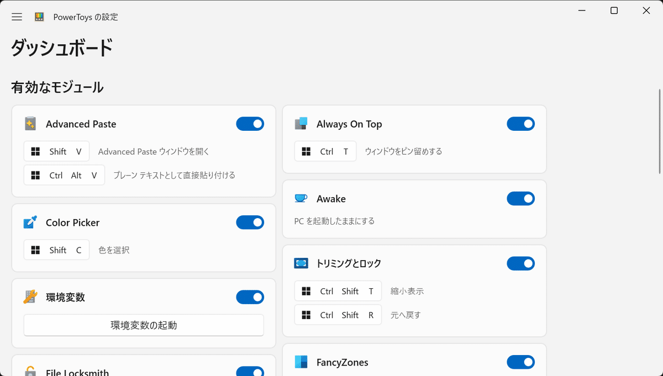The image size is (663, 376).
Task: Disable the Advanced Paste toggle
Action: pos(250,124)
